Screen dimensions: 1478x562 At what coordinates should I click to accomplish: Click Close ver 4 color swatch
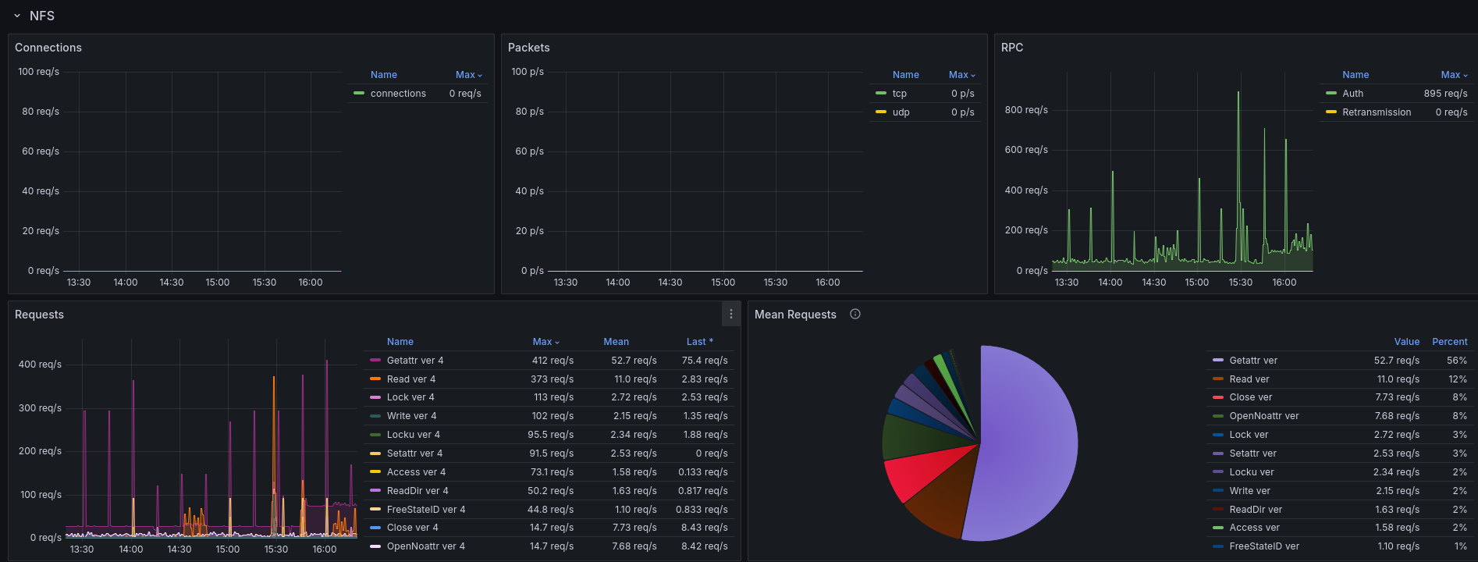[375, 528]
